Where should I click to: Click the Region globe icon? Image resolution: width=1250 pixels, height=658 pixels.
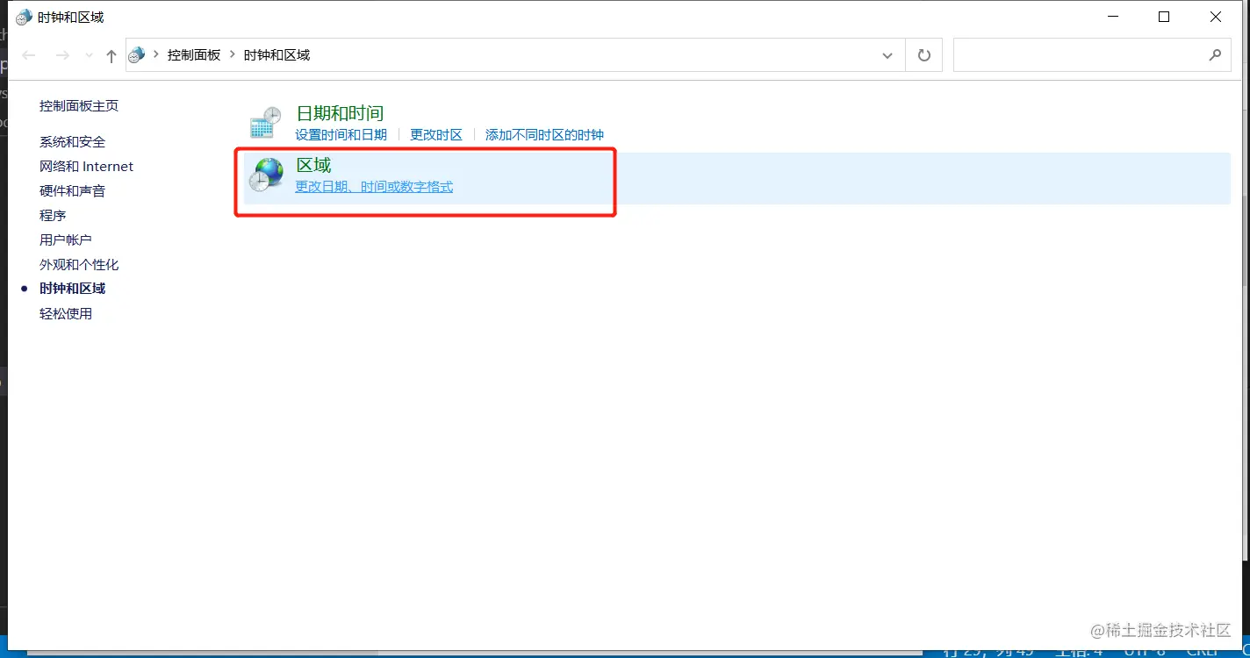click(x=265, y=175)
